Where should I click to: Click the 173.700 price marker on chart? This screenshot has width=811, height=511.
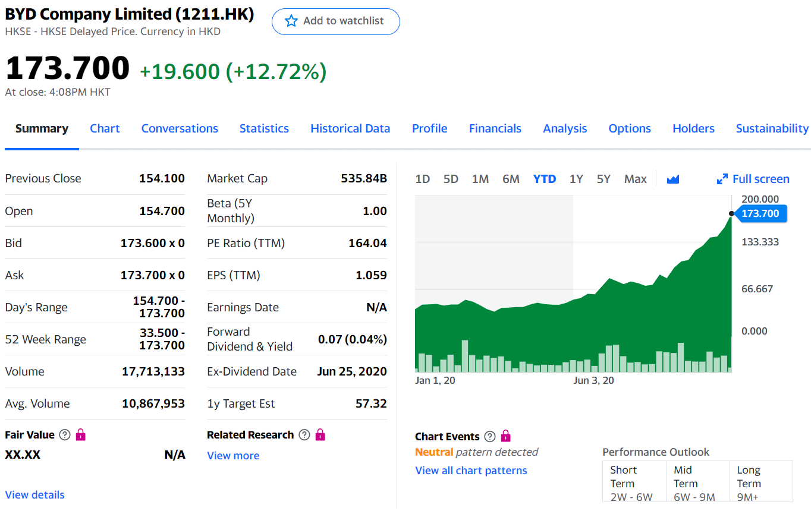[760, 213]
